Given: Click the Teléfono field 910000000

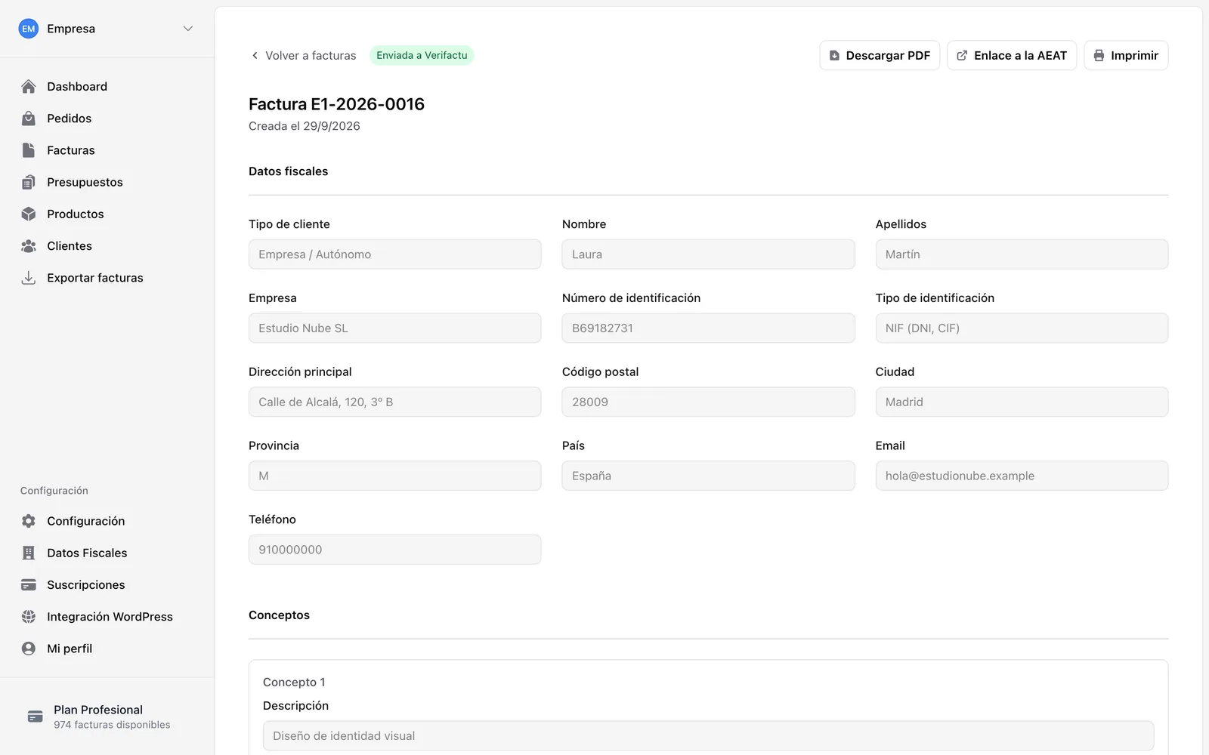Looking at the screenshot, I should coord(394,550).
